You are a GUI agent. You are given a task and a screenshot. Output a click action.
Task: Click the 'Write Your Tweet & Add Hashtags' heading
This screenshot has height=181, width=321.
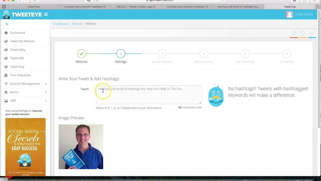tap(89, 79)
